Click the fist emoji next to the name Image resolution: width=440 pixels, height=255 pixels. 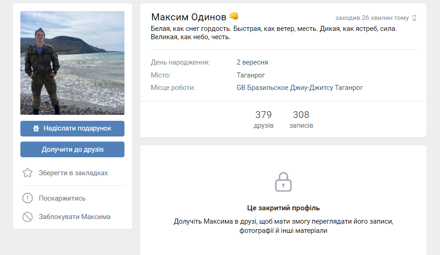tap(234, 17)
